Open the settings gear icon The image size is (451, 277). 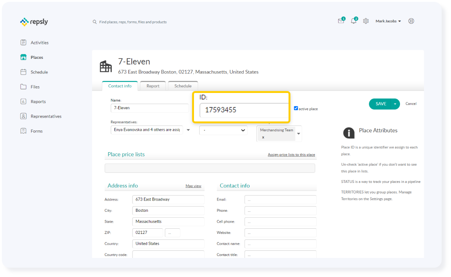click(x=366, y=21)
